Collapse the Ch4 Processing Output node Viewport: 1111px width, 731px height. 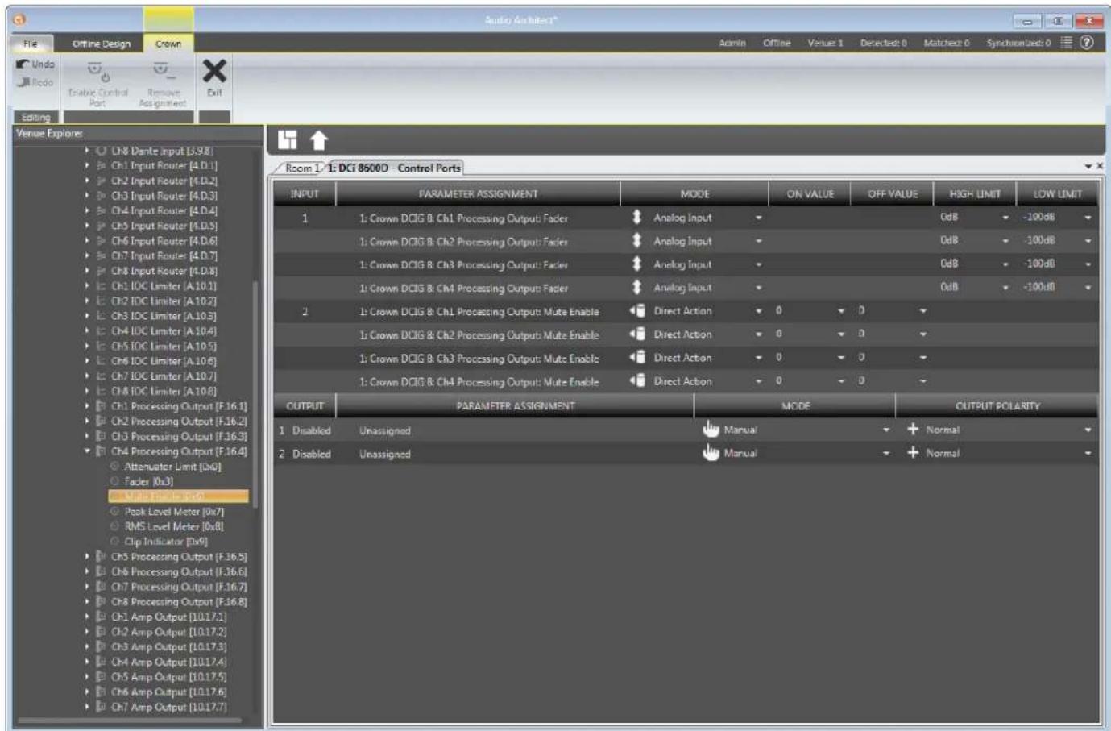click(87, 451)
